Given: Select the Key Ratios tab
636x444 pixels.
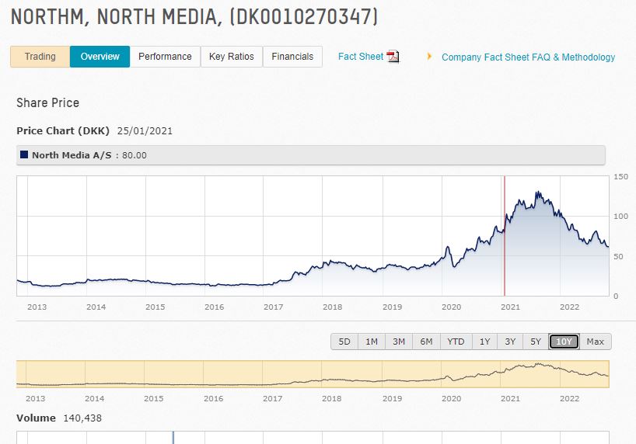Looking at the screenshot, I should (231, 57).
